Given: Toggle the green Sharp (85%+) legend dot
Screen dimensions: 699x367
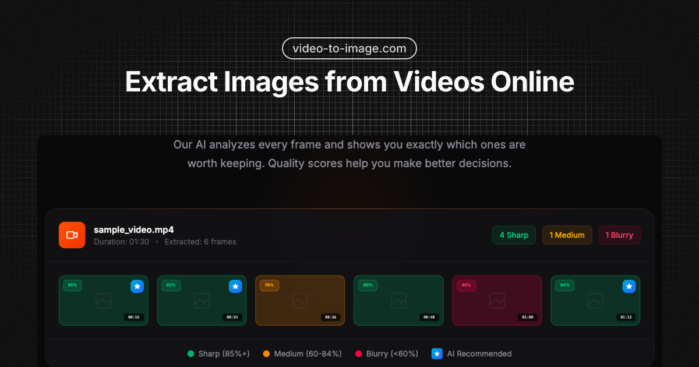Looking at the screenshot, I should [189, 354].
